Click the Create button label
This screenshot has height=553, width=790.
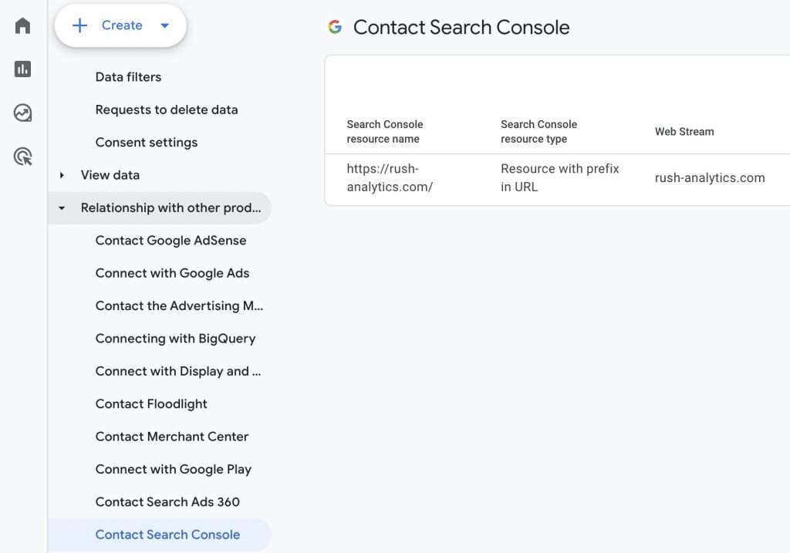(122, 25)
